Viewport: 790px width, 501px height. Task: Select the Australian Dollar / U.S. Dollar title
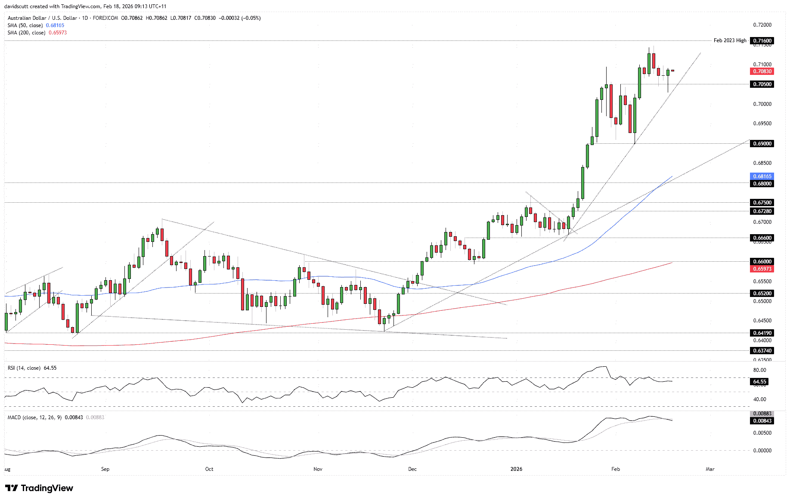click(x=42, y=18)
